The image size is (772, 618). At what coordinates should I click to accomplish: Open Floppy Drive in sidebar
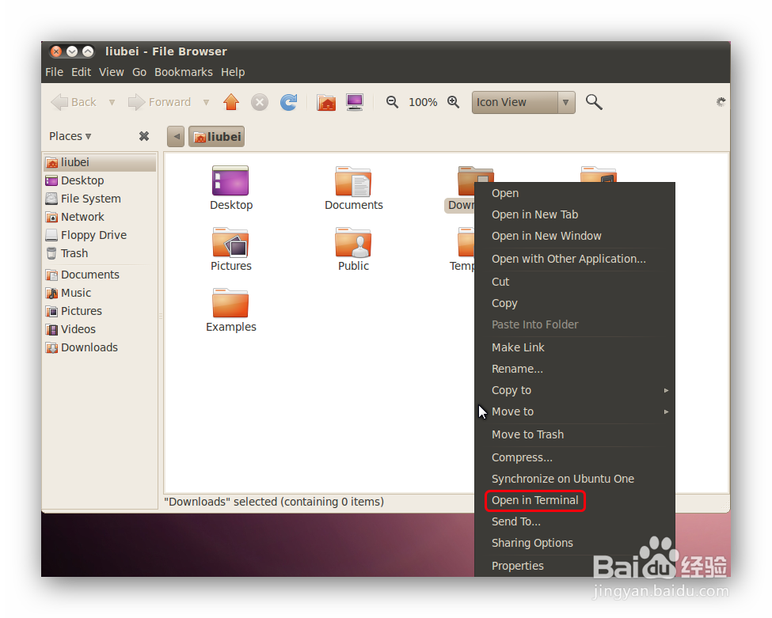(x=100, y=235)
